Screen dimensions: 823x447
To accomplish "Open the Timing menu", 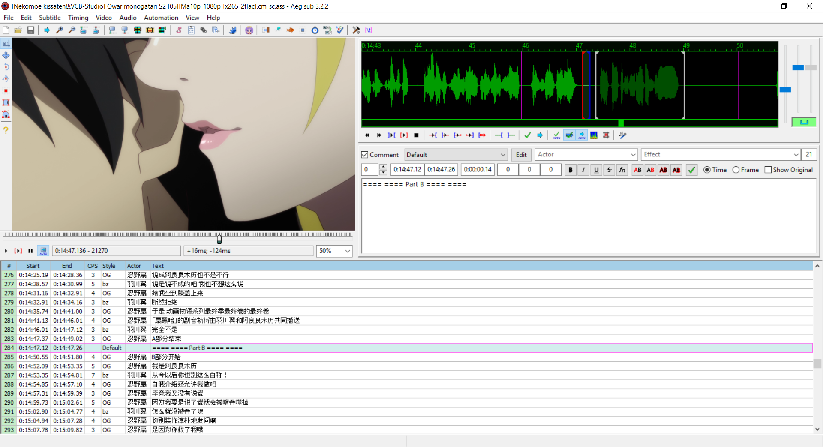I will [x=78, y=18].
